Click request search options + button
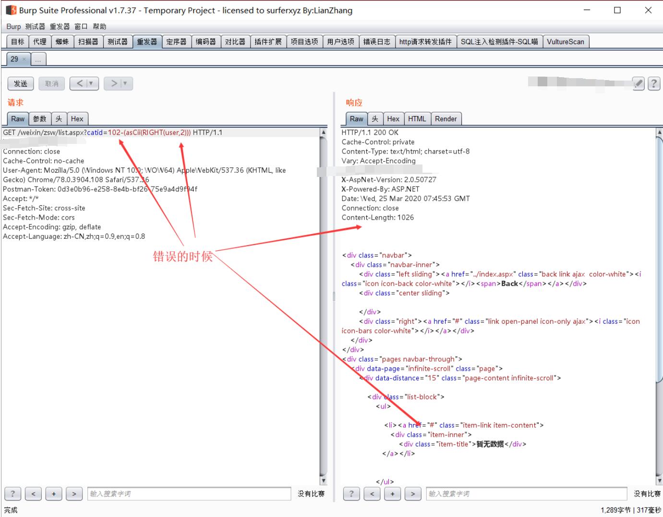This screenshot has width=663, height=517. [54, 494]
